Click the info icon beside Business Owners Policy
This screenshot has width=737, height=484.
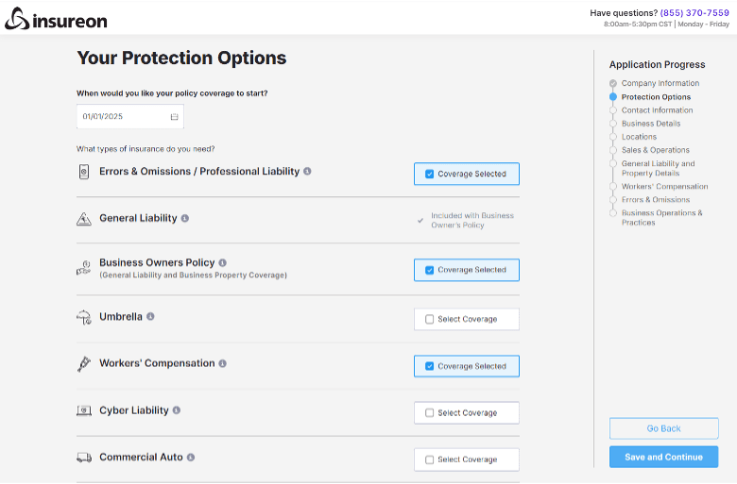(223, 262)
